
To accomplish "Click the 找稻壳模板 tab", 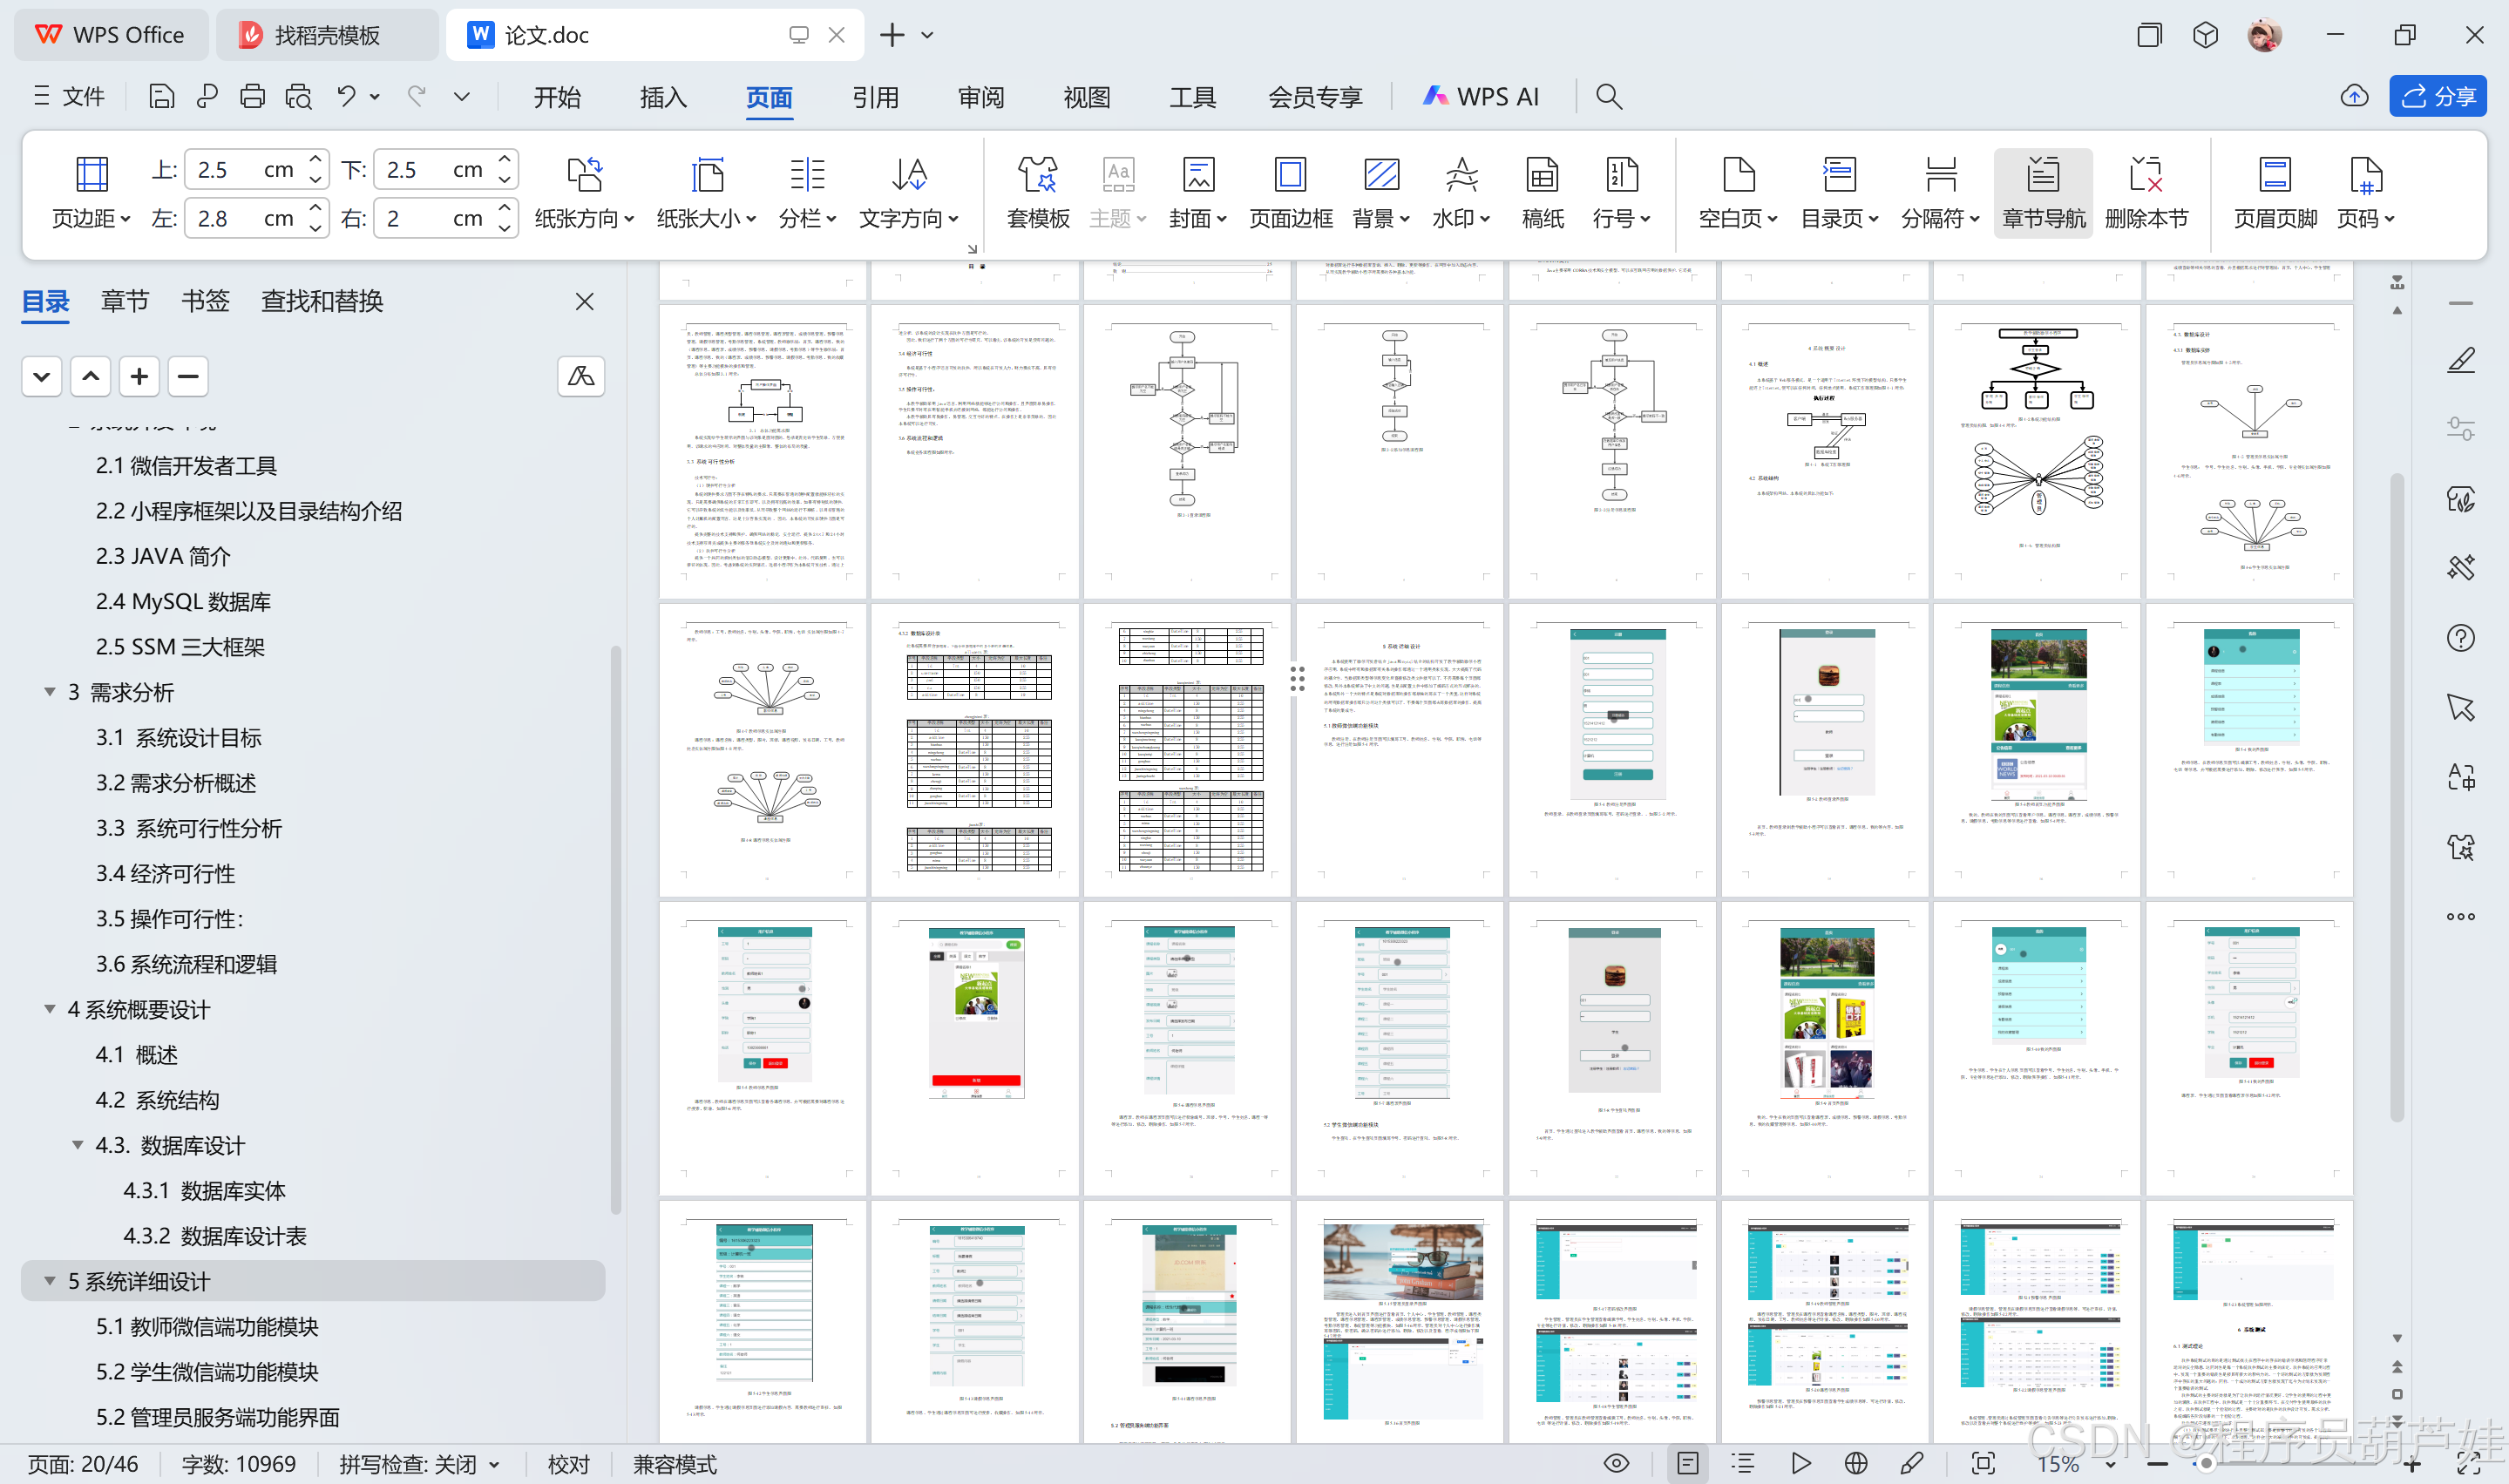I will point(327,35).
